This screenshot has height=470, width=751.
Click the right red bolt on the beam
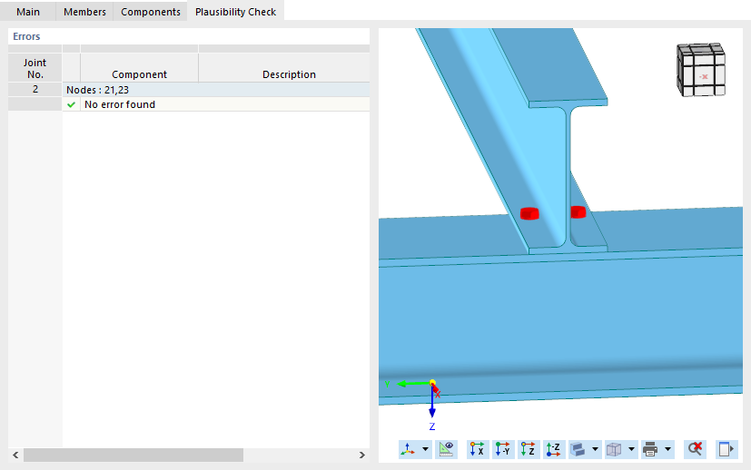(578, 212)
